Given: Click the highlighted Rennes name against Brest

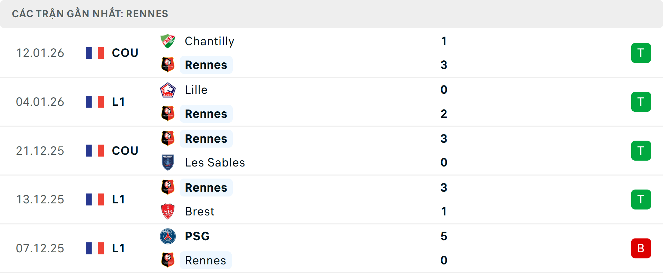Looking at the screenshot, I should tap(206, 188).
